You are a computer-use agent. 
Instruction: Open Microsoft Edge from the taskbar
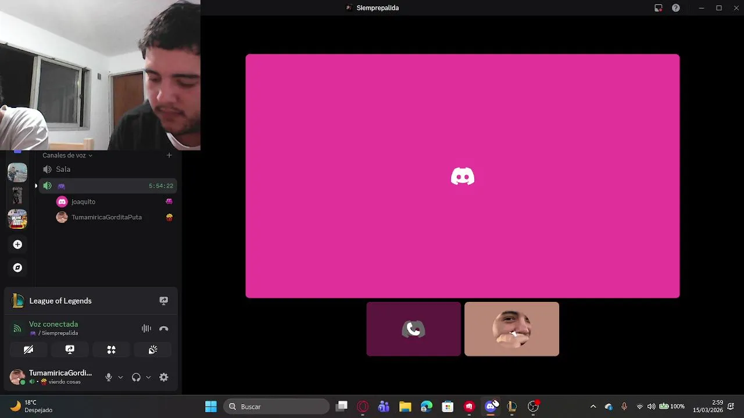pyautogui.click(x=427, y=406)
